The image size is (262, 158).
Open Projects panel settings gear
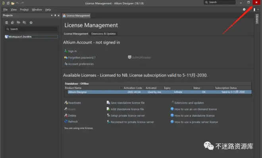point(31,22)
